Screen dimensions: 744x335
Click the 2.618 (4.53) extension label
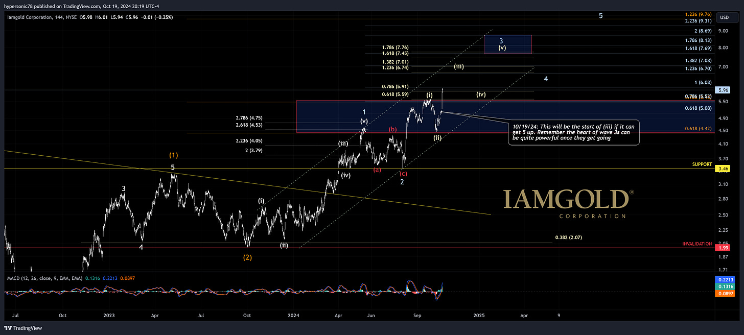click(x=249, y=124)
